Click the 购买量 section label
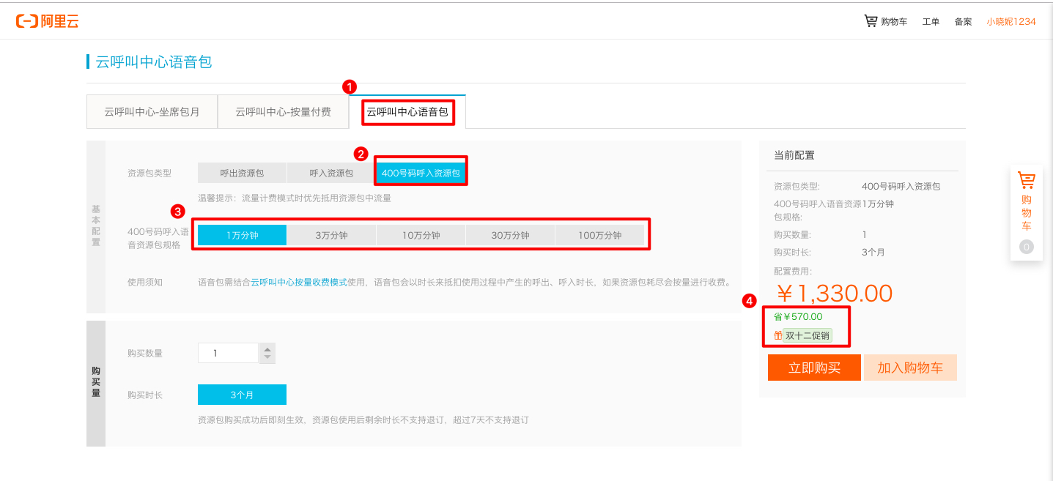1053x481 pixels. coord(96,382)
